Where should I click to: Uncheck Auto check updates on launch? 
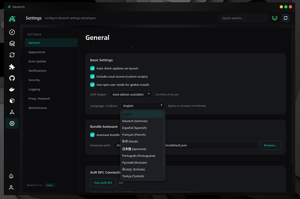point(93,69)
